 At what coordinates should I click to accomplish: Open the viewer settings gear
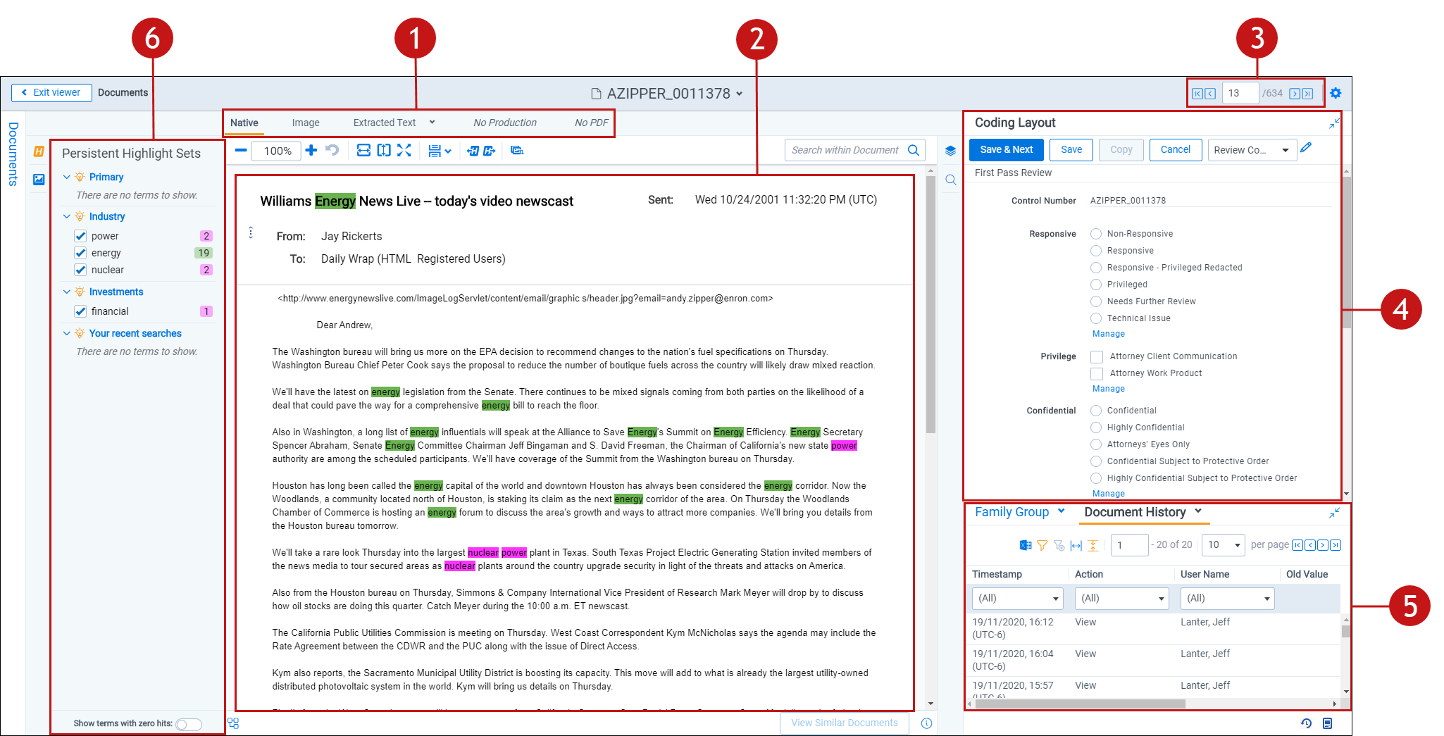coord(1336,93)
